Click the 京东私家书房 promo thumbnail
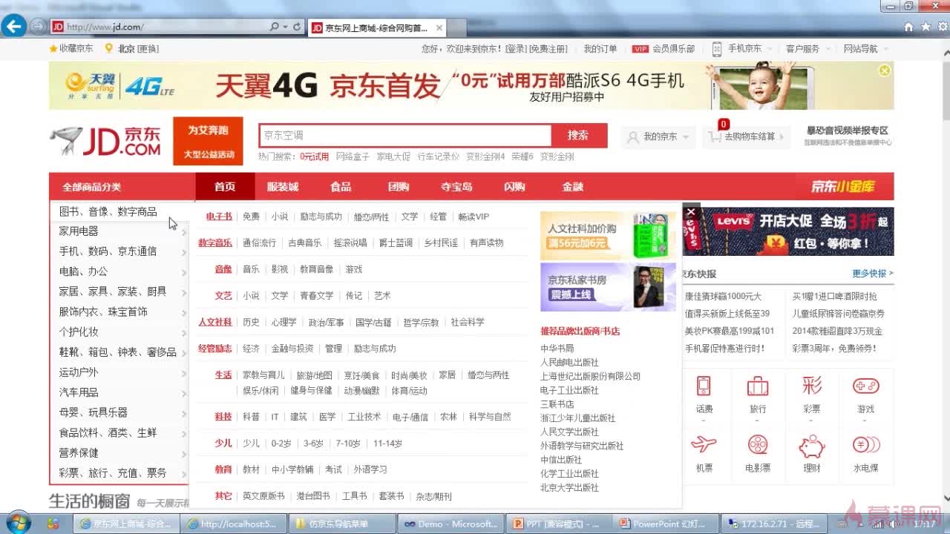 pyautogui.click(x=608, y=287)
